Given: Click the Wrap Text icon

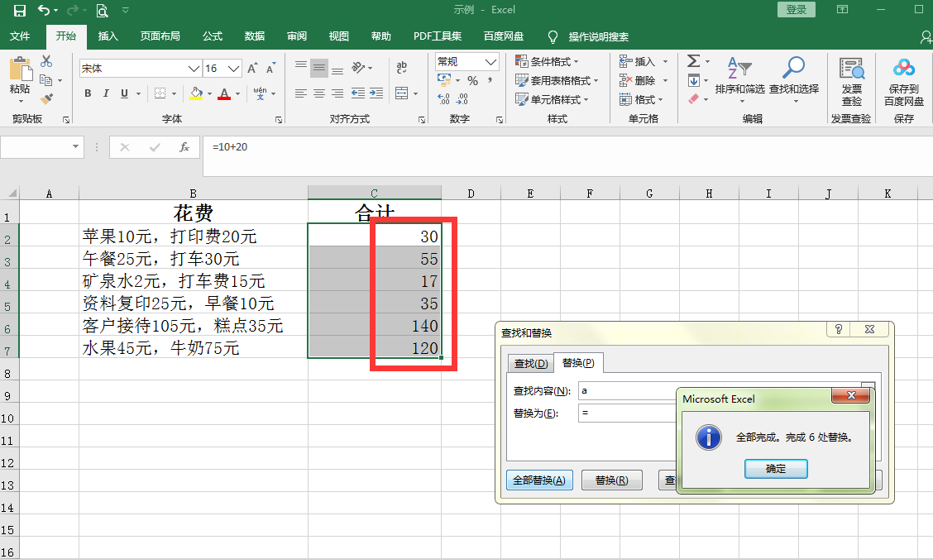Looking at the screenshot, I should coord(402,68).
